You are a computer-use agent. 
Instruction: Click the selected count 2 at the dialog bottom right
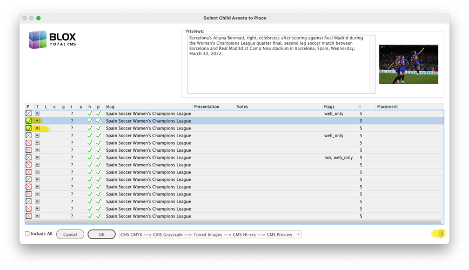tap(442, 233)
